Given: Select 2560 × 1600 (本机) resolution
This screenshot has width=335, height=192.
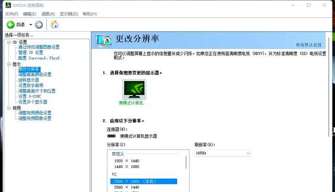Looking at the screenshot, I should (143, 181).
